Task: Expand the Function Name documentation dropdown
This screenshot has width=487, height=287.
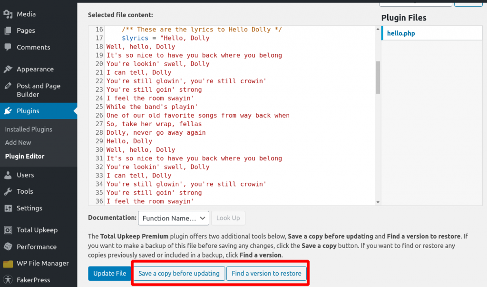Action: coord(174,218)
